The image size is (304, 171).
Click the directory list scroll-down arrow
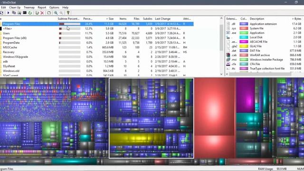tap(221, 74)
